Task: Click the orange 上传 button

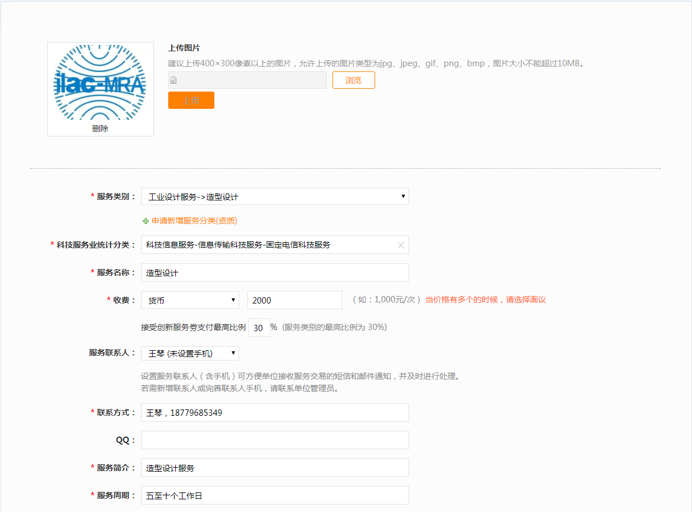Action: 191,100
